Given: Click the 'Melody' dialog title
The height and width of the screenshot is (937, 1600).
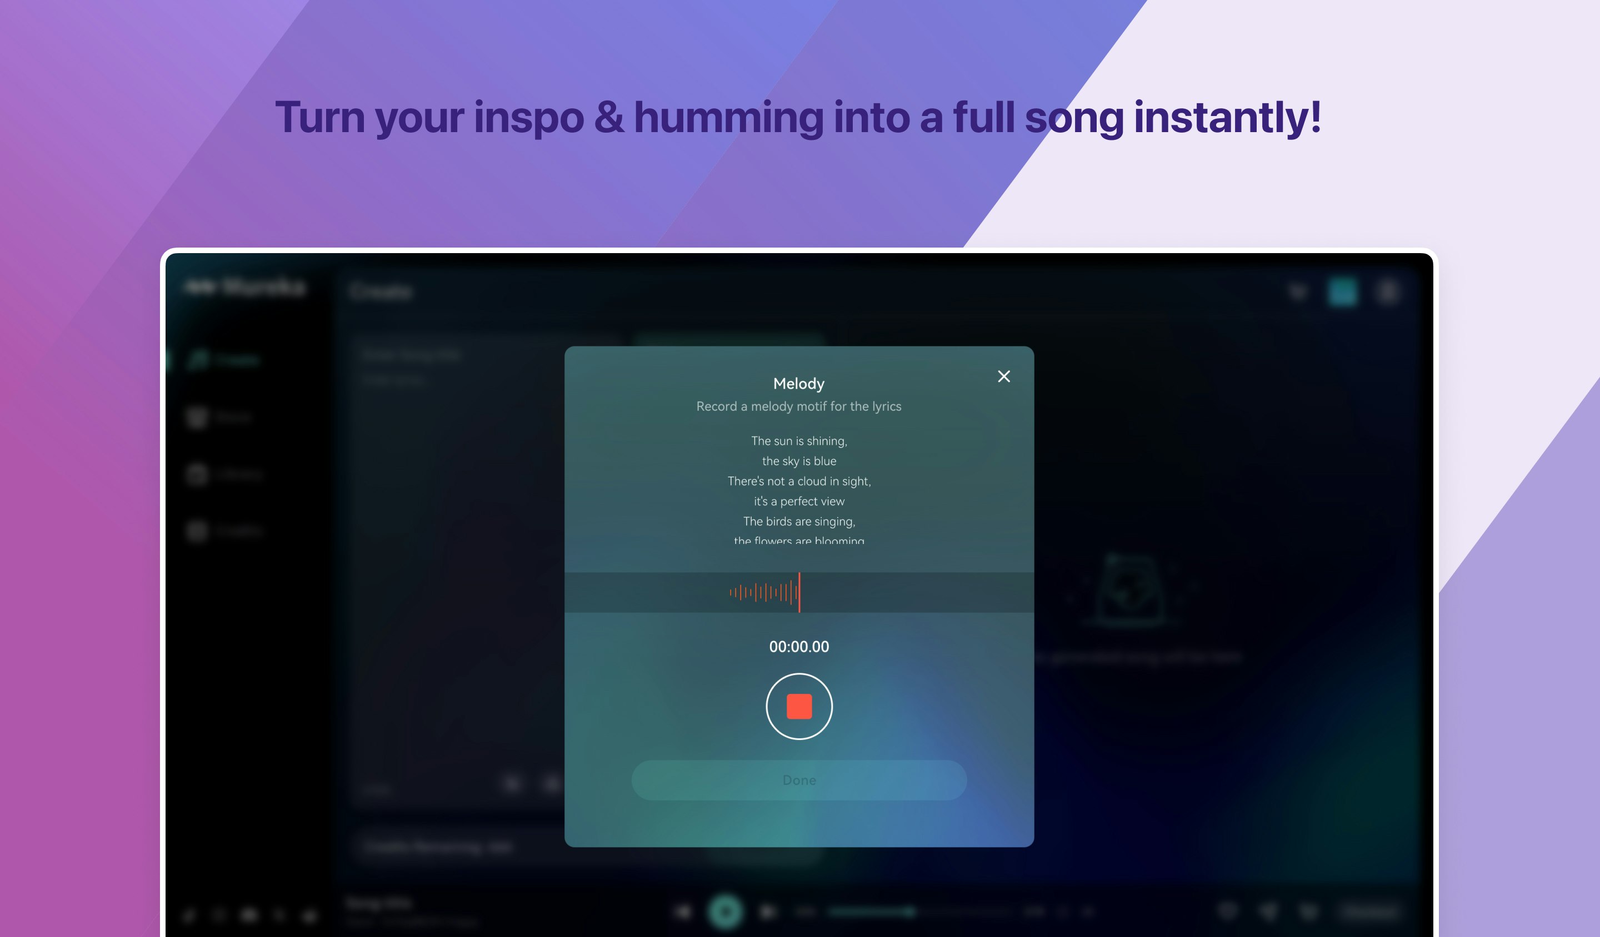Looking at the screenshot, I should [x=799, y=383].
